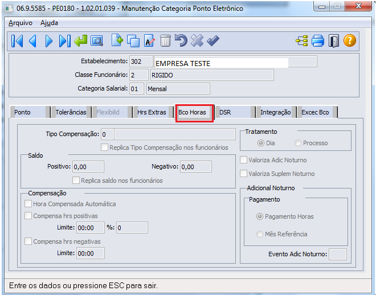Click the window title bar application icon
The image size is (376, 295).
(9, 9)
